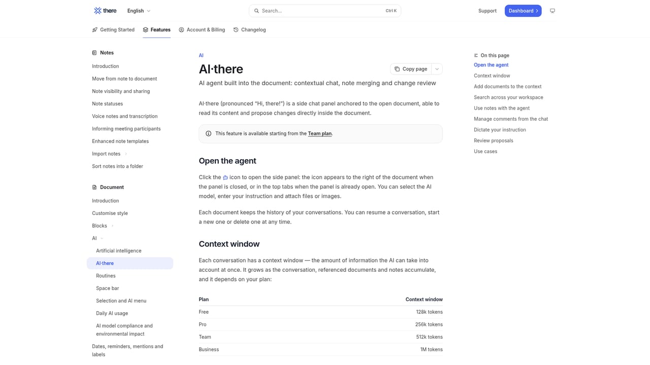
Task: Expand the Copy page options arrow
Action: [x=437, y=69]
